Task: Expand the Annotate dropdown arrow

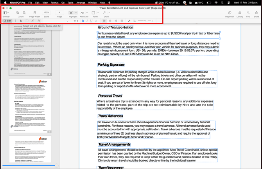Action: point(87,13)
